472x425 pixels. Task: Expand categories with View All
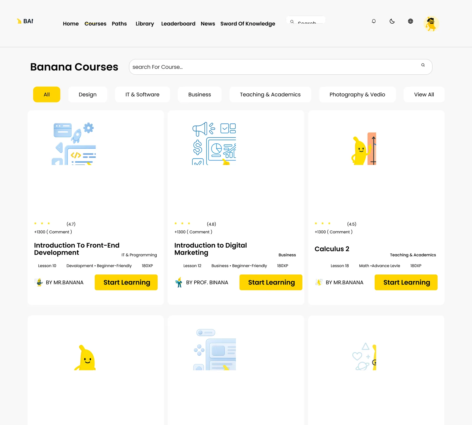click(x=424, y=94)
